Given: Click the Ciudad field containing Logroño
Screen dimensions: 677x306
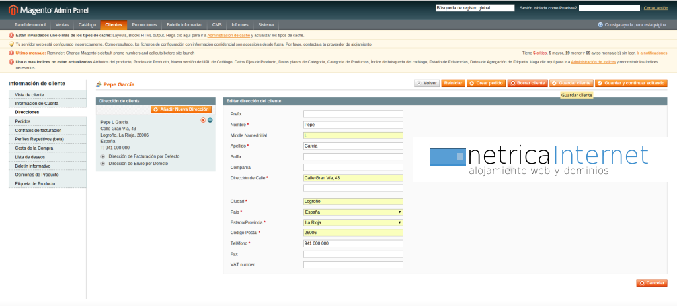Looking at the screenshot, I should (353, 201).
